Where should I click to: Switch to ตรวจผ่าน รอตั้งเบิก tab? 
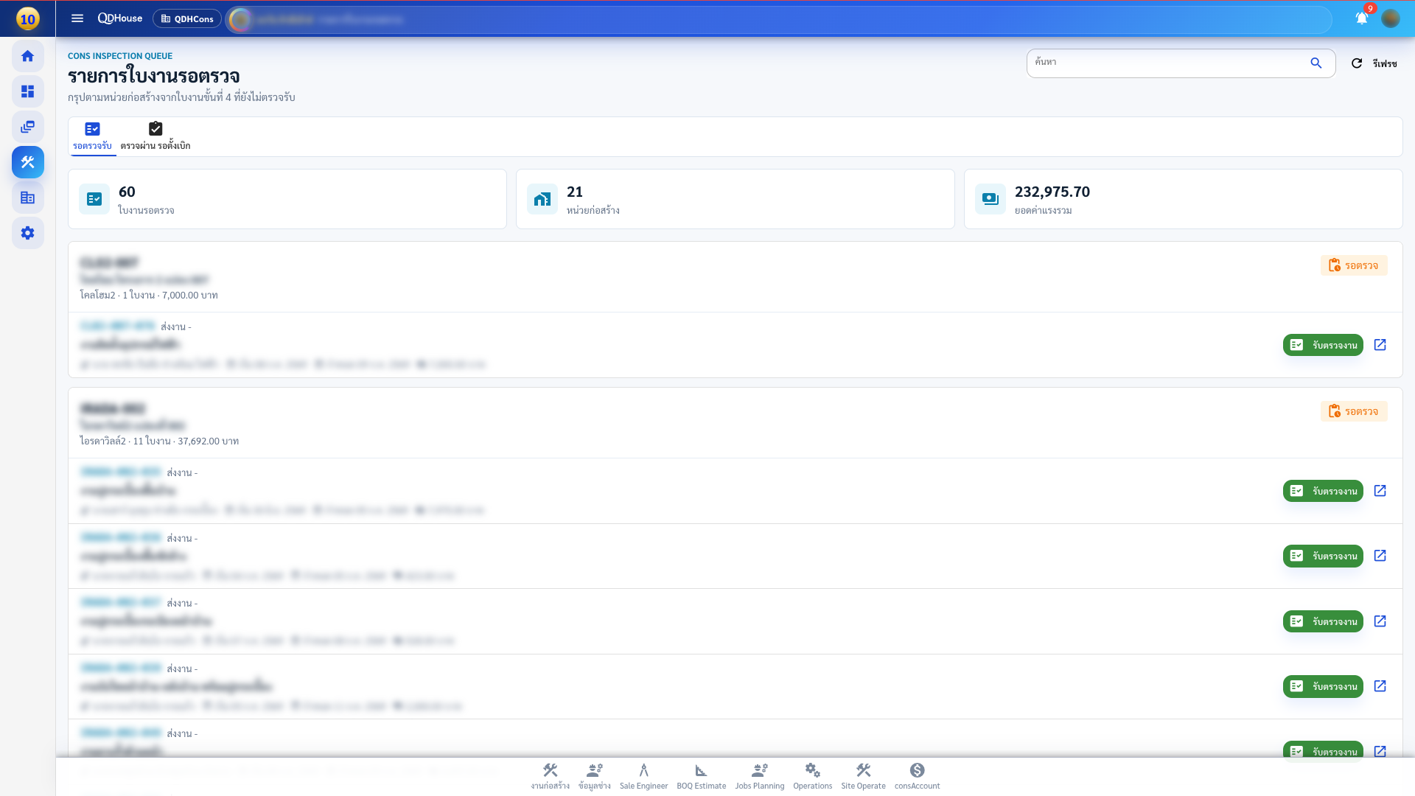[x=156, y=136]
